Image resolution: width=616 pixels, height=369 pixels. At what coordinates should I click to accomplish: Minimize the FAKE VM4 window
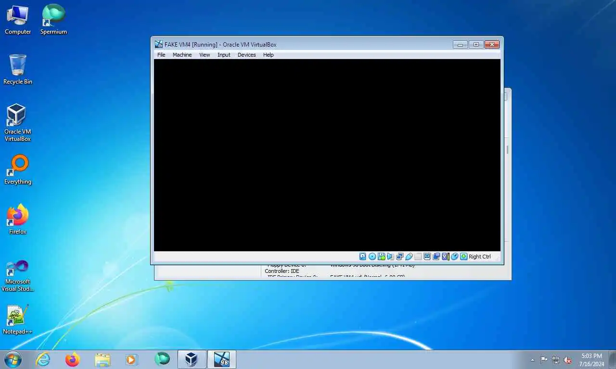tap(460, 44)
